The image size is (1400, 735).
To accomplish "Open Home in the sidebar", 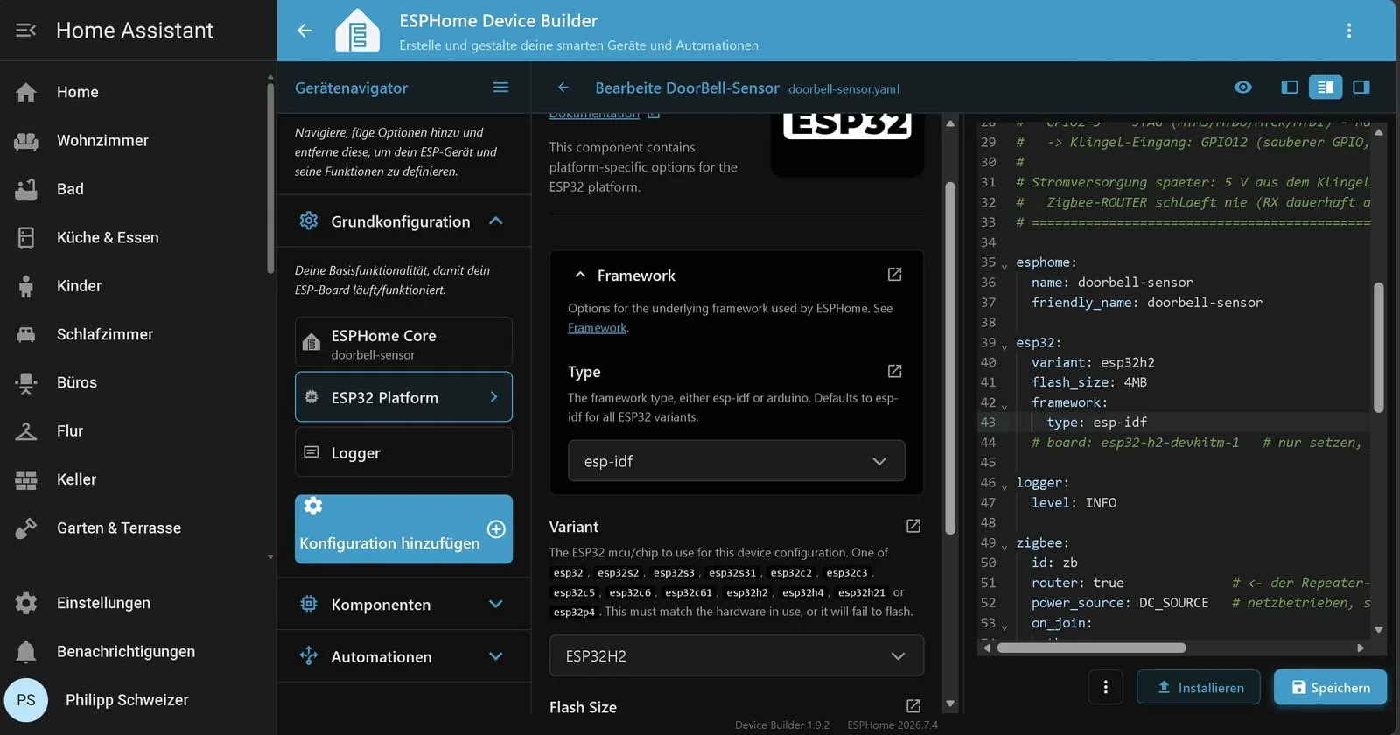I will pos(133,92).
